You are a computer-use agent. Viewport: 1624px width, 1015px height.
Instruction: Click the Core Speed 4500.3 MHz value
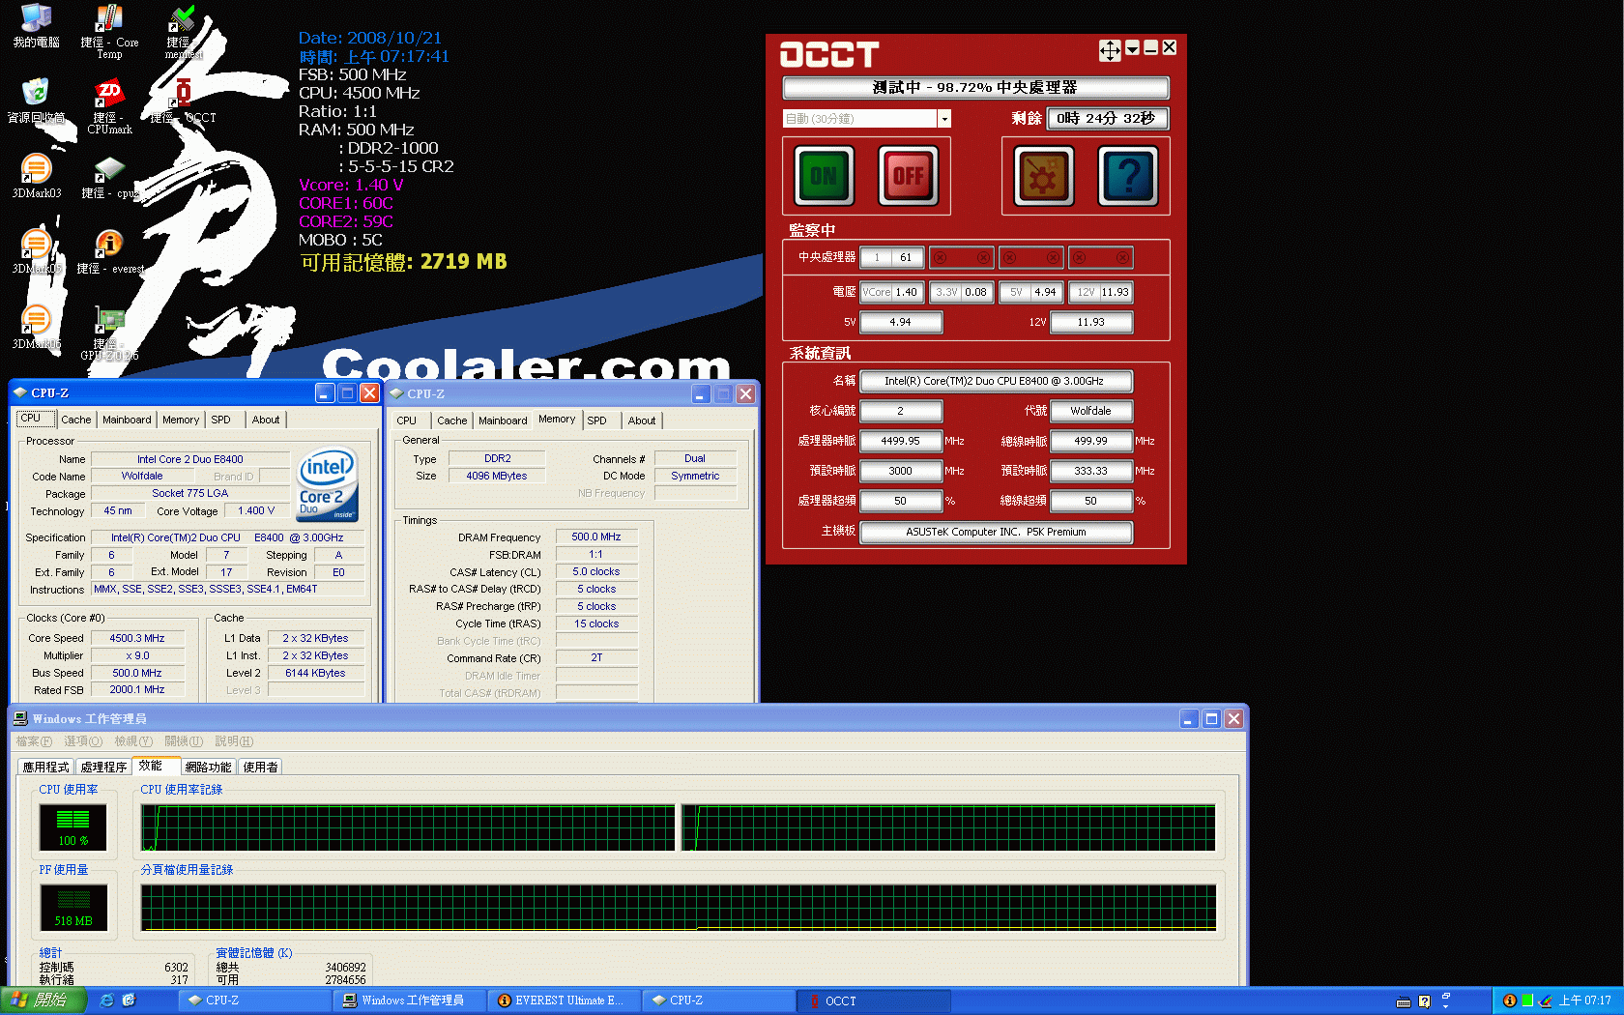point(137,638)
